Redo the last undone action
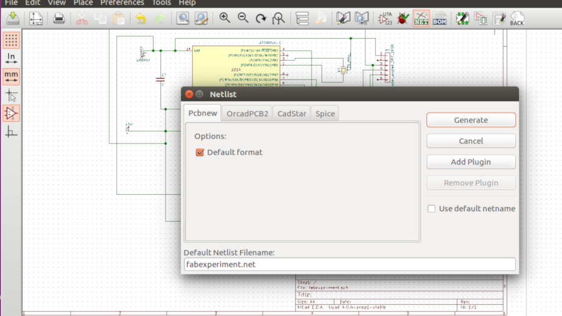Viewport: 562px width, 316px height. [160, 18]
